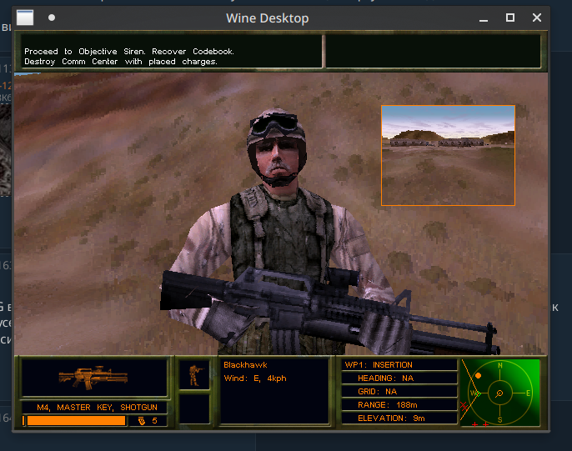
Task: Click the ammo count number 5
Action: coord(155,421)
